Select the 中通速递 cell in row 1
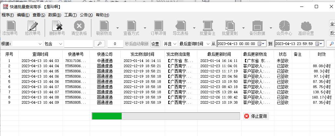This screenshot has width=335, height=136. click(105, 61)
